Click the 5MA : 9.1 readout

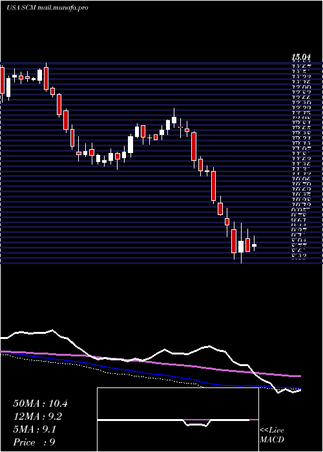(x=35, y=429)
